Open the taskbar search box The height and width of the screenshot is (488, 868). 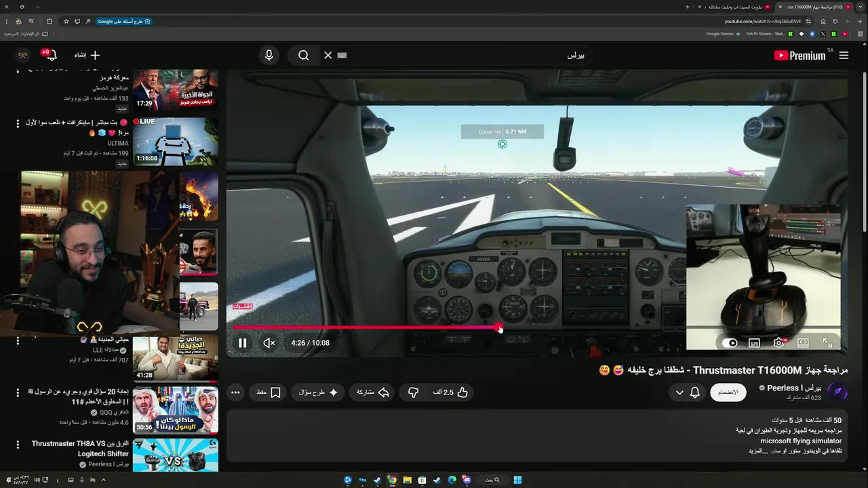(493, 480)
